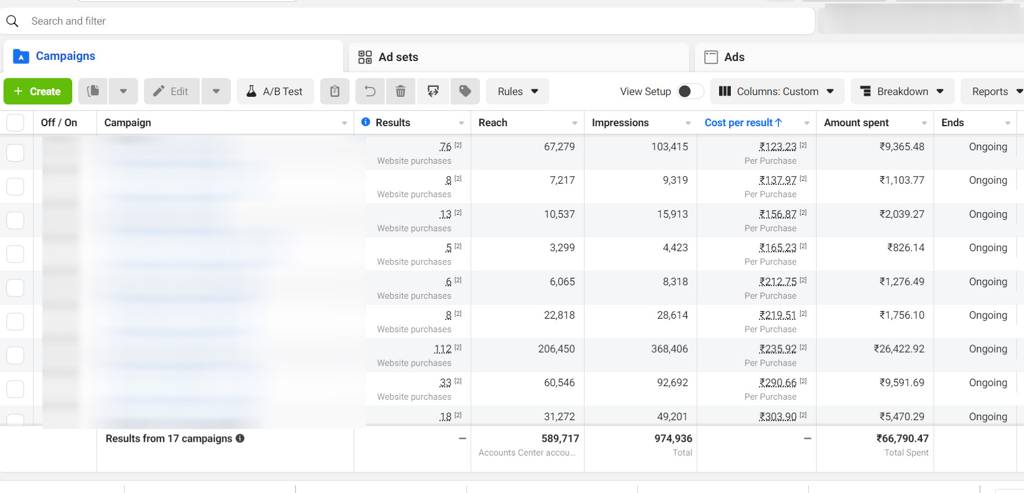Open the Breakdown dropdown

[x=902, y=91]
